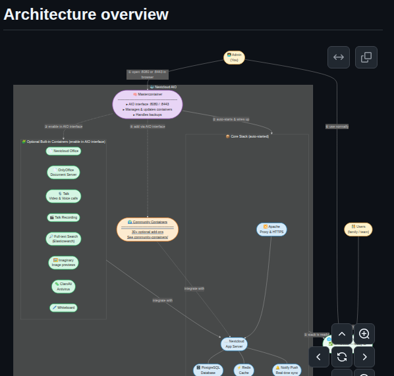Click the 'add via AIO interface' edge label
Screen dimensions: 394x376
148,126
